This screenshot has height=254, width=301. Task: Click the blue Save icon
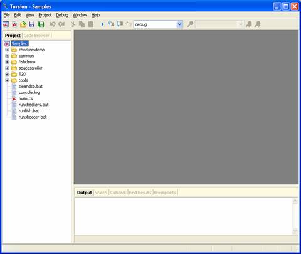tap(32, 24)
